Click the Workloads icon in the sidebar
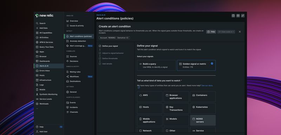 (x=37, y=104)
